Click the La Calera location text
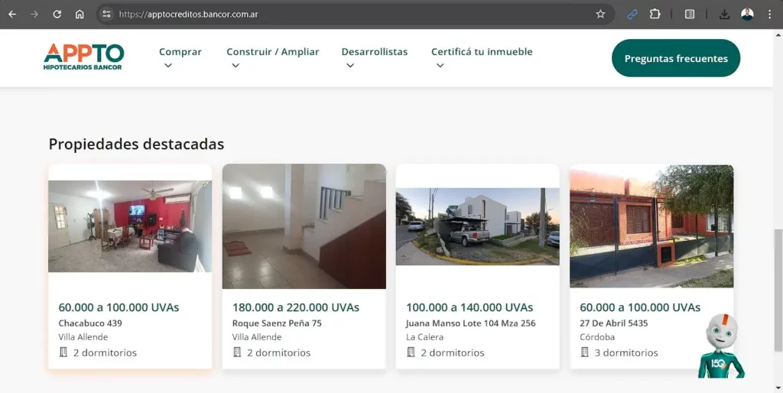 pyautogui.click(x=424, y=337)
